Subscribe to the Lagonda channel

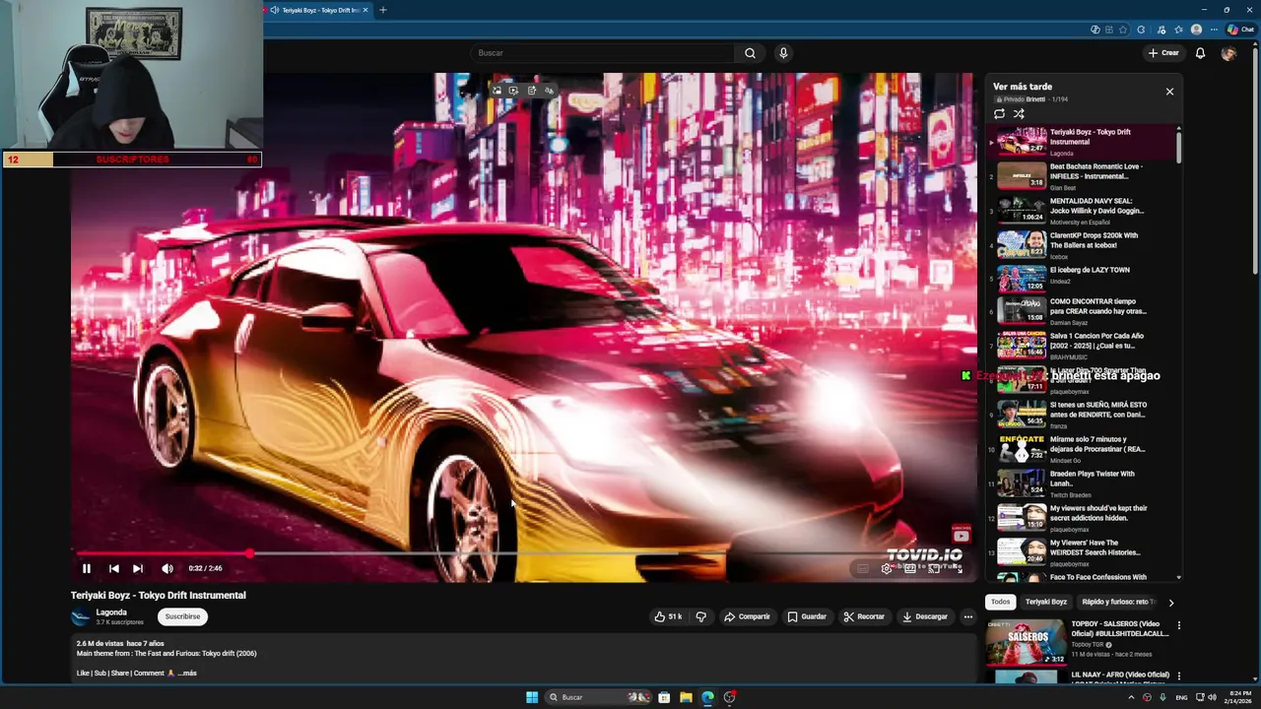pyautogui.click(x=182, y=616)
